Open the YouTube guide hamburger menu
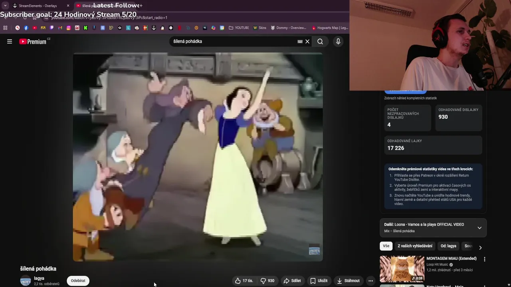This screenshot has height=287, width=511. 10,41
